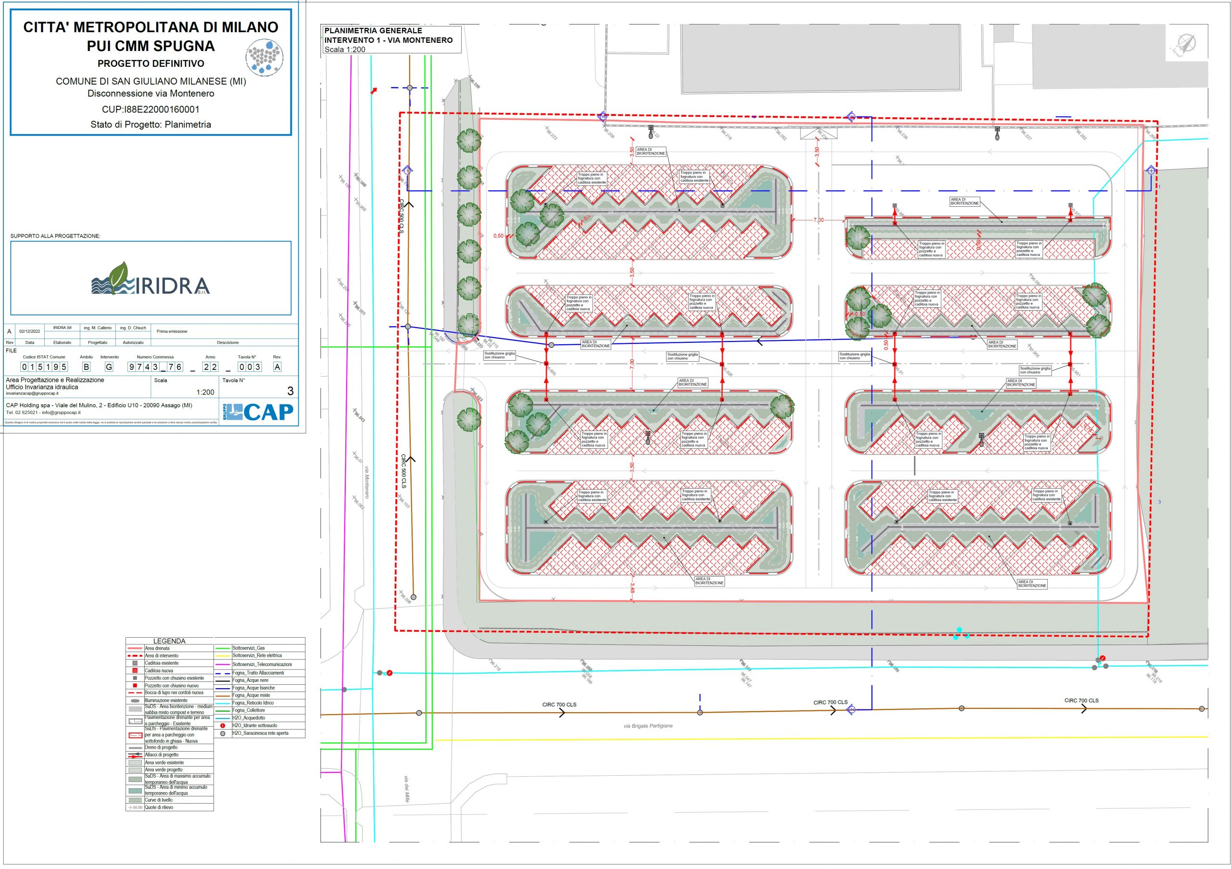
Task: Click 'SUPPORTO ALLA PROGETTAZIONE:' label
Action: click(55, 236)
